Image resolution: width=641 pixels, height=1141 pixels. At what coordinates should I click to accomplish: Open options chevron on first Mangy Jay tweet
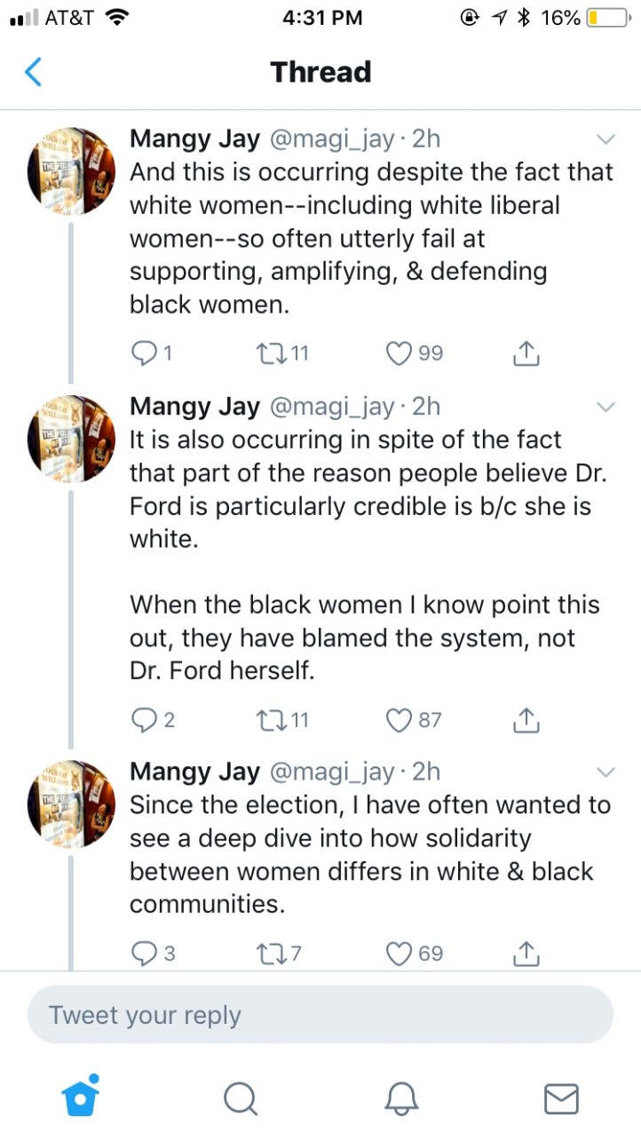[x=605, y=139]
